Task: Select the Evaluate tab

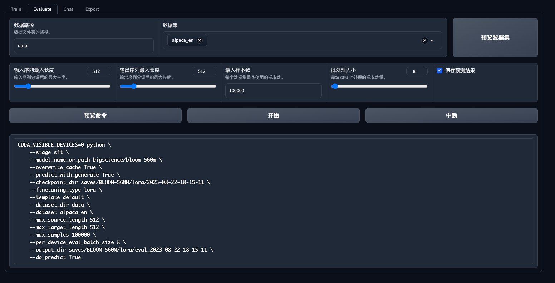Action: point(43,9)
